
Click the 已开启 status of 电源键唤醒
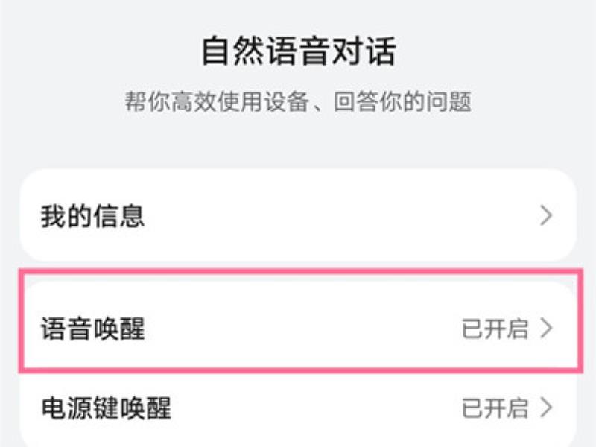pos(495,408)
